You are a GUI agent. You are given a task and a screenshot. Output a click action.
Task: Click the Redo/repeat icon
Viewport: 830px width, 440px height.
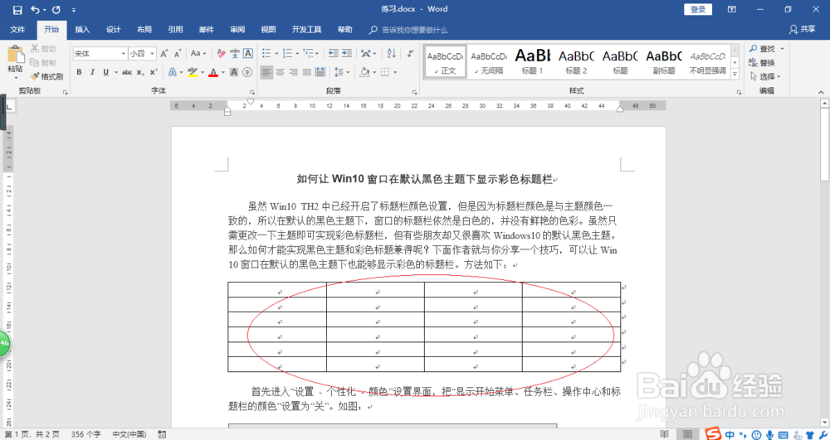tap(56, 9)
